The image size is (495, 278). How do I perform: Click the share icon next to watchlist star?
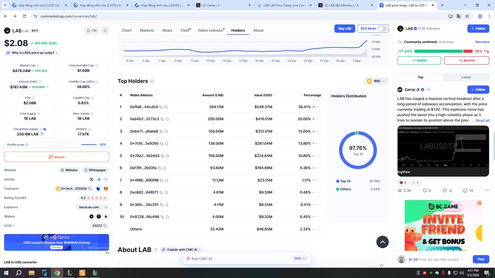pyautogui.click(x=105, y=30)
